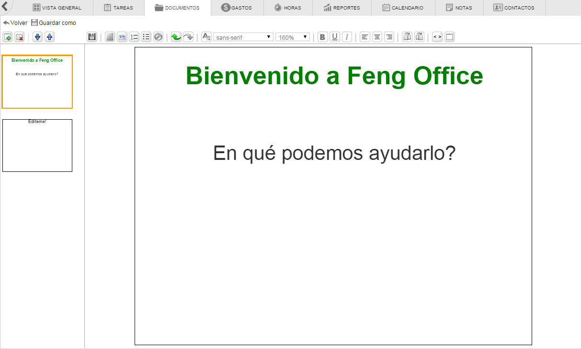581x349 pixels.
Task: Open the HTML source view icon
Action: click(437, 37)
